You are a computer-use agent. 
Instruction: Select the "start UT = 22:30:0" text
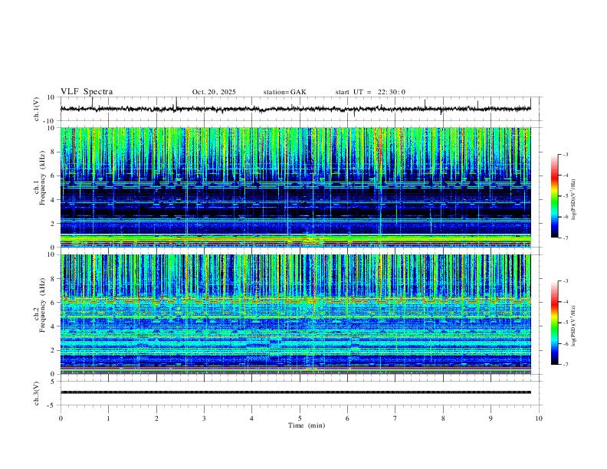point(370,92)
